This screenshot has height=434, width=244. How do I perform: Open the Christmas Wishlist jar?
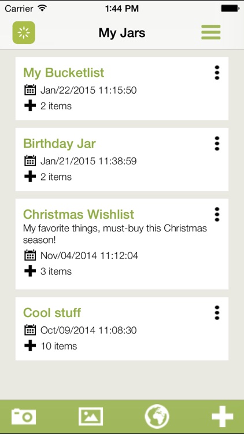coord(79,214)
